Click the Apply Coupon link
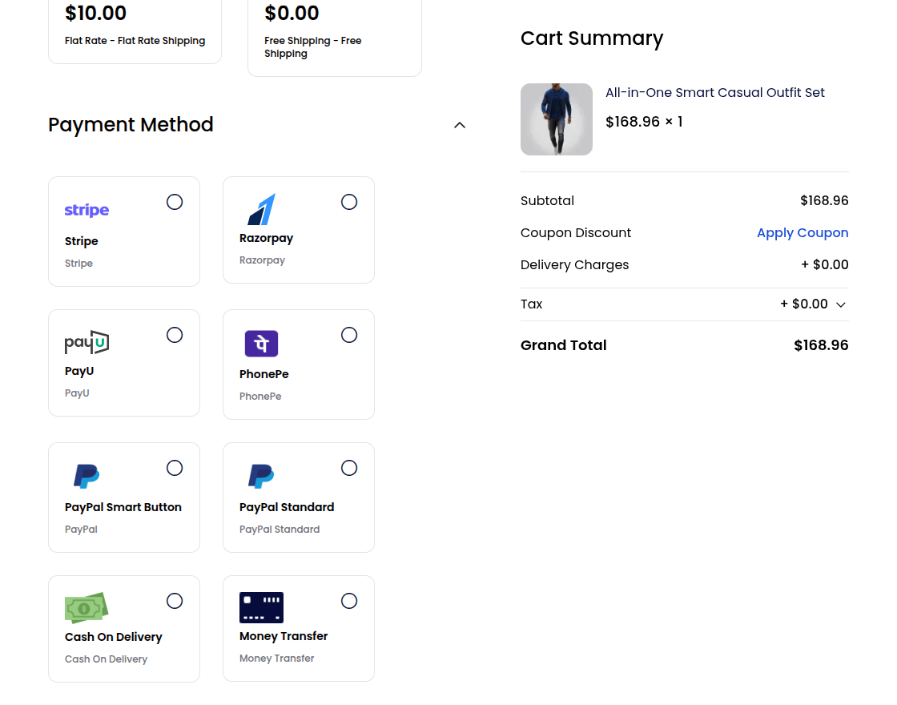Screen dimensions: 897x705 coord(802,233)
